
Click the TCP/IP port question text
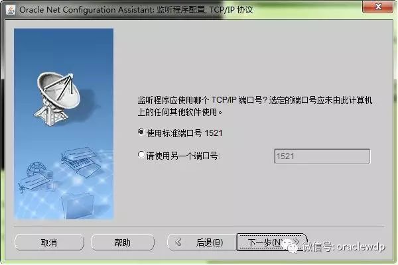(255, 106)
